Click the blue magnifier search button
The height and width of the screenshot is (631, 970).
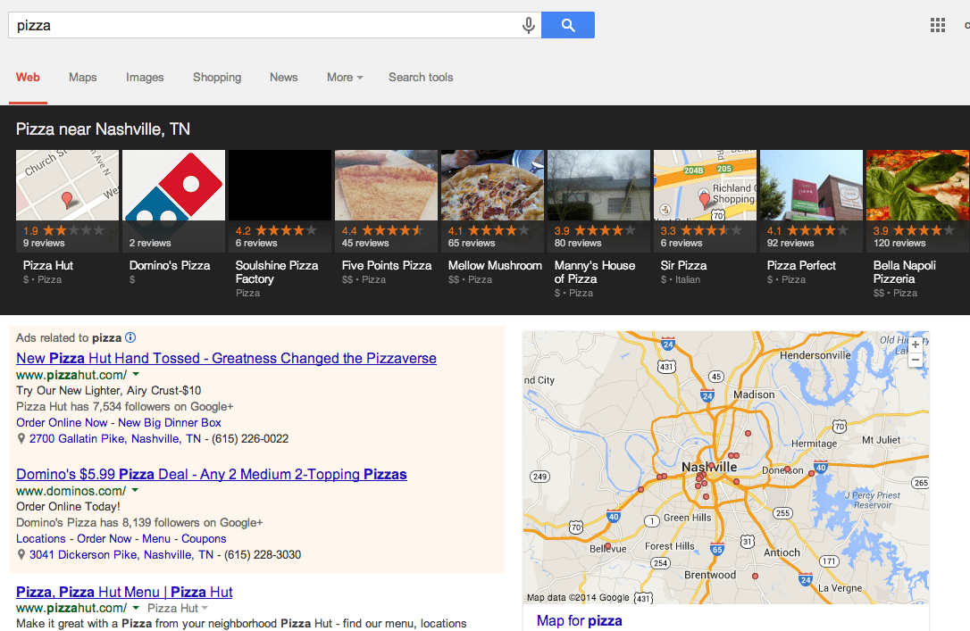tap(568, 24)
